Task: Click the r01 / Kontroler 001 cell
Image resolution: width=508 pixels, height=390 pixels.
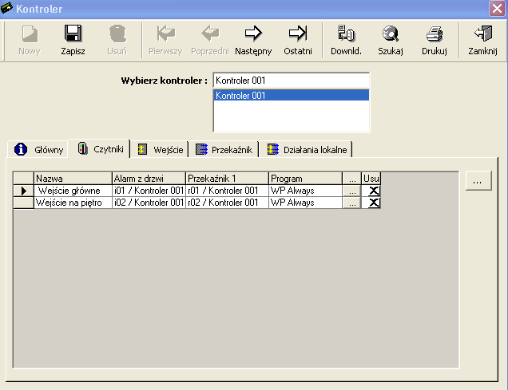Action: click(227, 191)
